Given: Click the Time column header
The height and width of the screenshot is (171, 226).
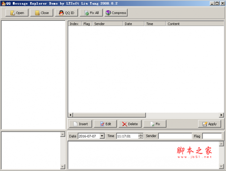Looking at the screenshot, I should tap(155, 24).
